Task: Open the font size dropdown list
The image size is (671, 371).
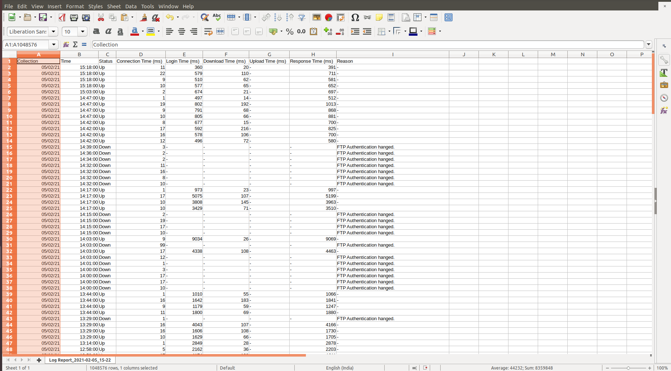Action: 83,32
